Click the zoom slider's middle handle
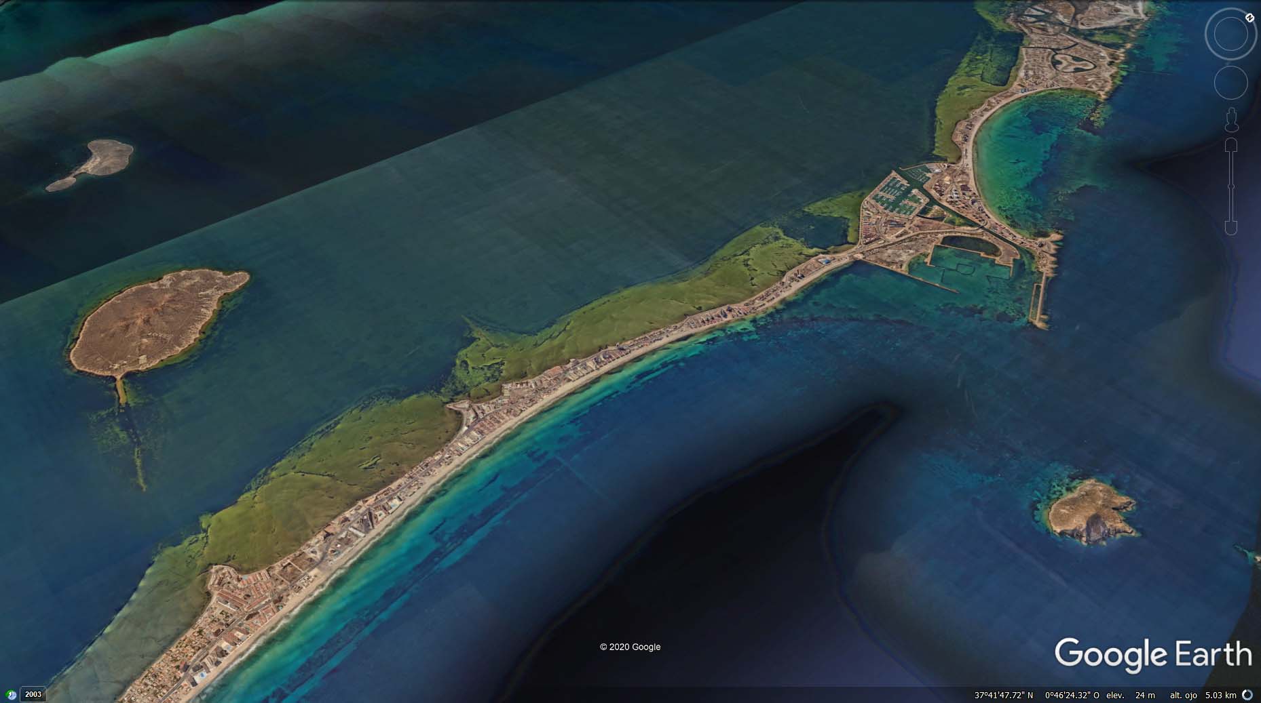Viewport: 1261px width, 703px height. pos(1231,185)
